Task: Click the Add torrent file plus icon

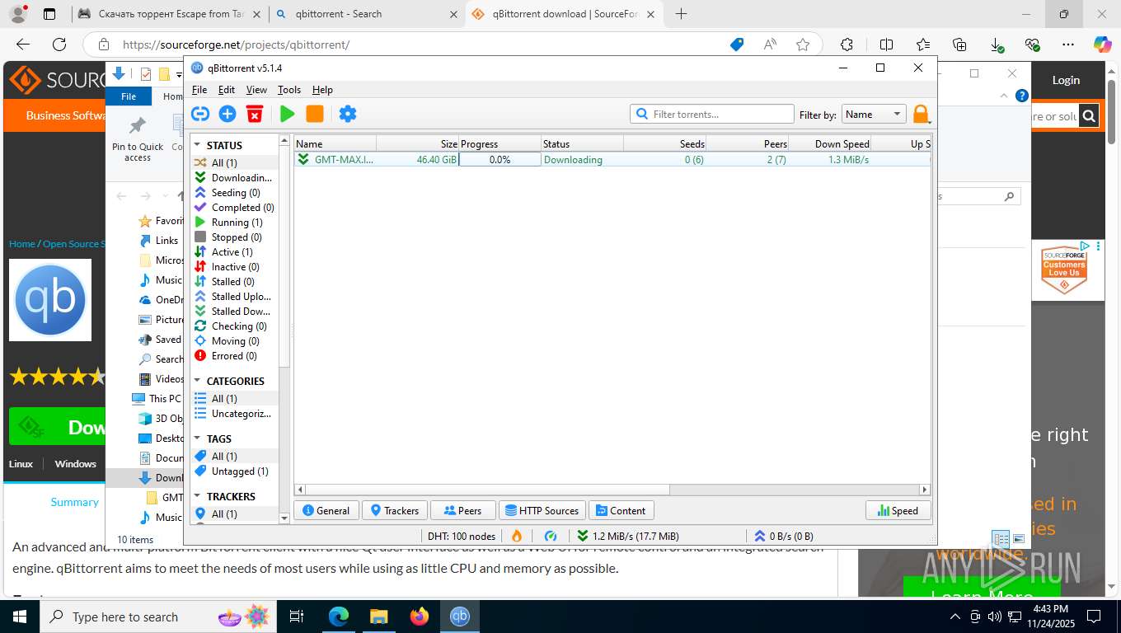Action: [227, 114]
